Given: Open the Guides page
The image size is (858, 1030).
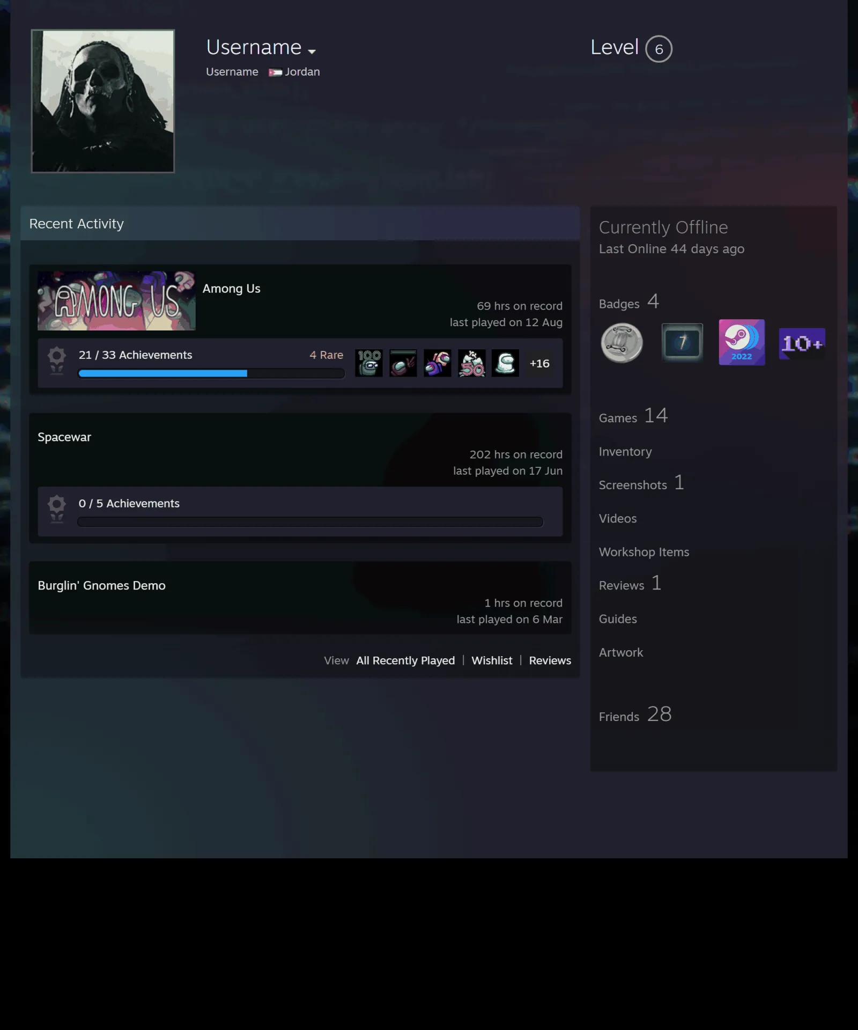Looking at the screenshot, I should (618, 619).
